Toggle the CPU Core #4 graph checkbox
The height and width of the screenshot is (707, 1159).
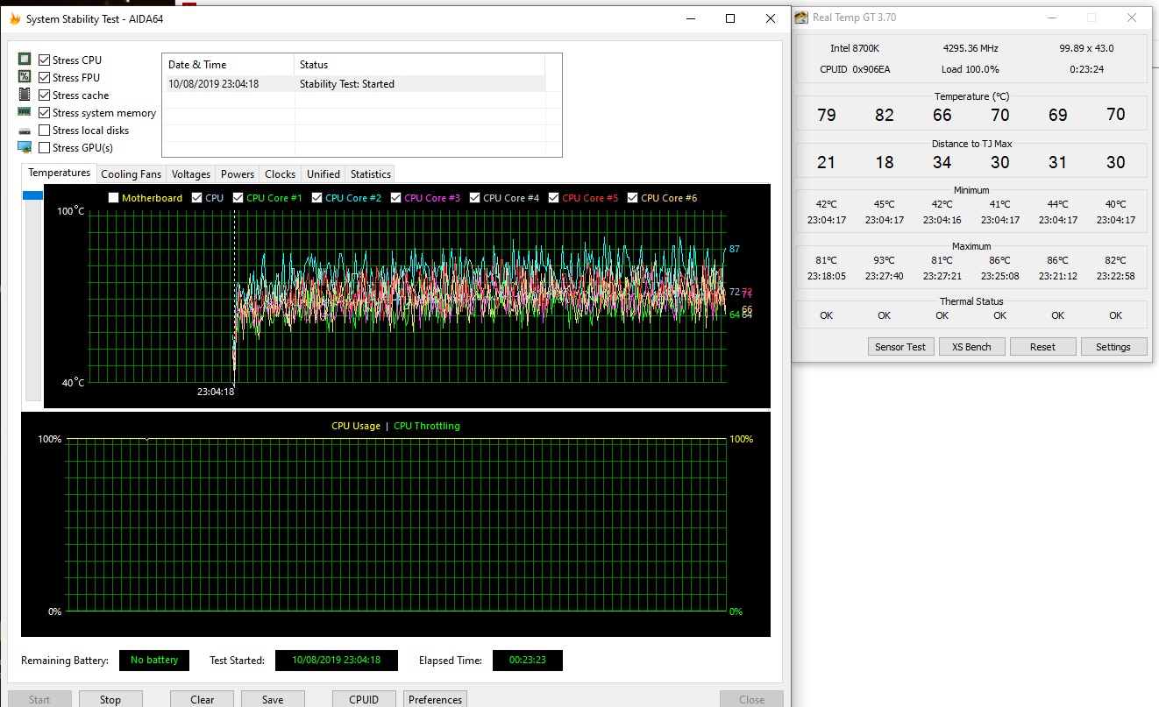pyautogui.click(x=474, y=198)
